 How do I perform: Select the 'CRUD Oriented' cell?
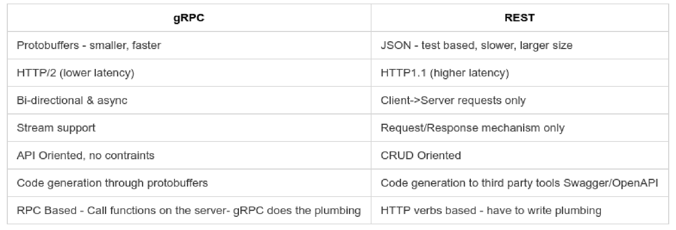[x=520, y=155]
